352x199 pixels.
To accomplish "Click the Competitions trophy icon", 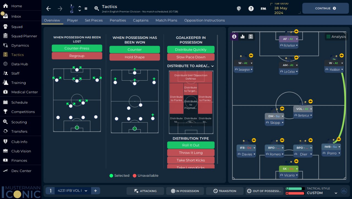I will point(5,111).
